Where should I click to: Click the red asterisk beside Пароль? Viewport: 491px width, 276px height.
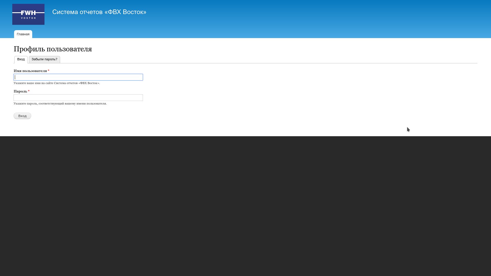point(29,91)
